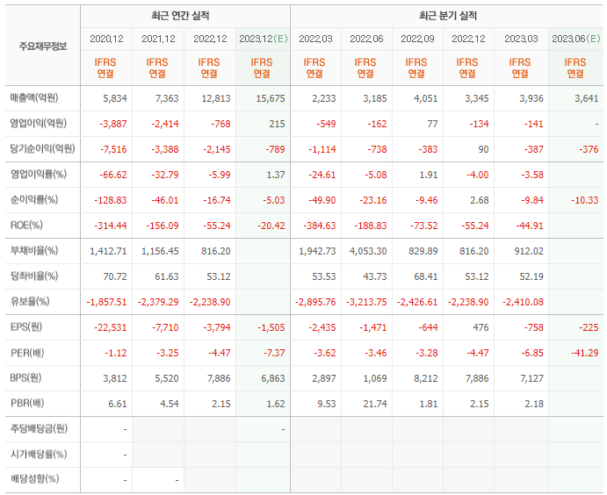Select the 영업이익률(%) row label
The image size is (607, 495).
[x=39, y=174]
